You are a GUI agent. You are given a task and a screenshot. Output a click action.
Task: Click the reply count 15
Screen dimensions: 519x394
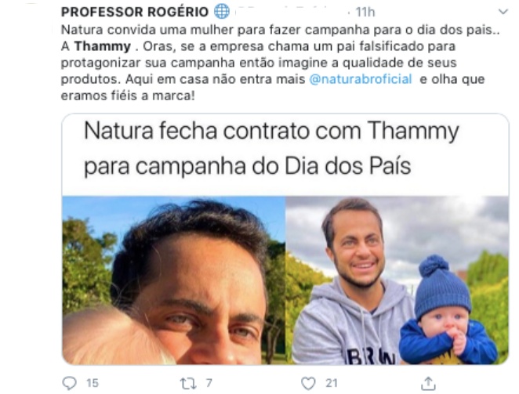(93, 383)
